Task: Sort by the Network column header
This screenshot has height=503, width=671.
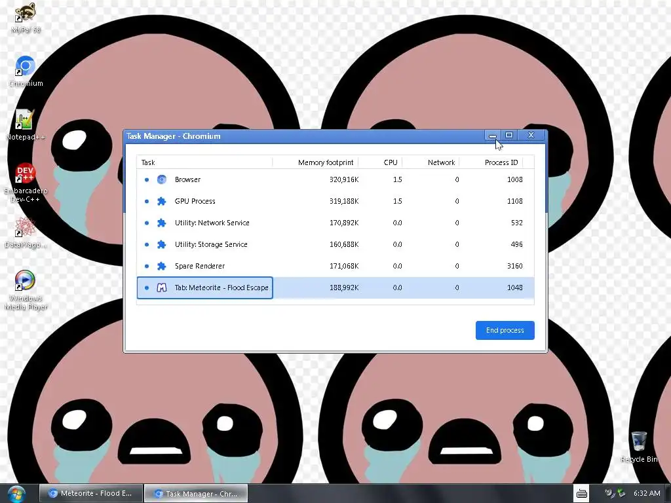Action: [x=430, y=162]
